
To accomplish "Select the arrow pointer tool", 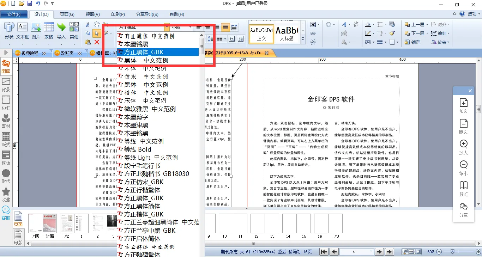I will tap(97, 33).
